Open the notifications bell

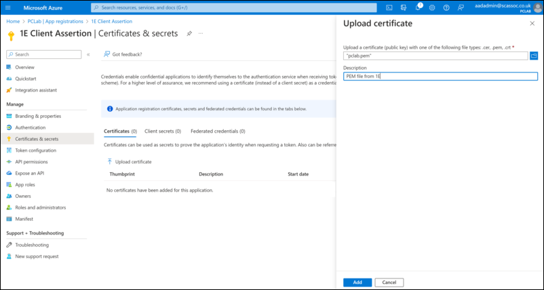[419, 7]
